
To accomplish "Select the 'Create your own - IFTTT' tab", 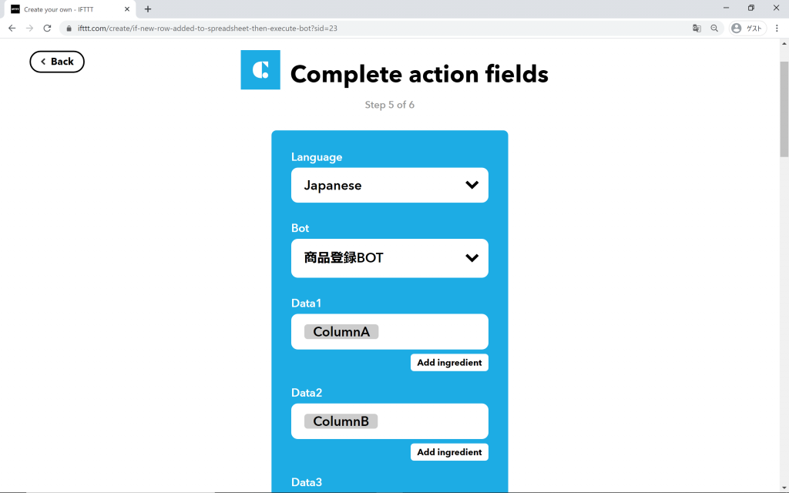I will pyautogui.click(x=69, y=9).
